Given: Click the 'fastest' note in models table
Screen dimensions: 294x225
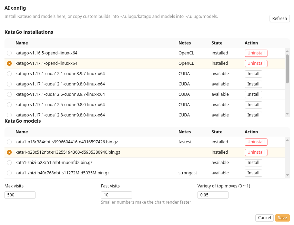Looking at the screenshot, I should [185, 142].
